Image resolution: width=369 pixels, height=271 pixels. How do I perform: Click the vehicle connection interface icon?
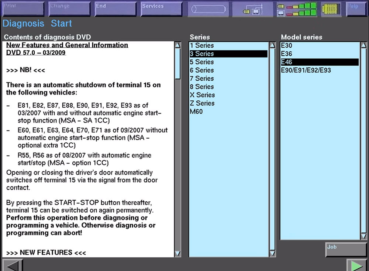tap(252, 9)
